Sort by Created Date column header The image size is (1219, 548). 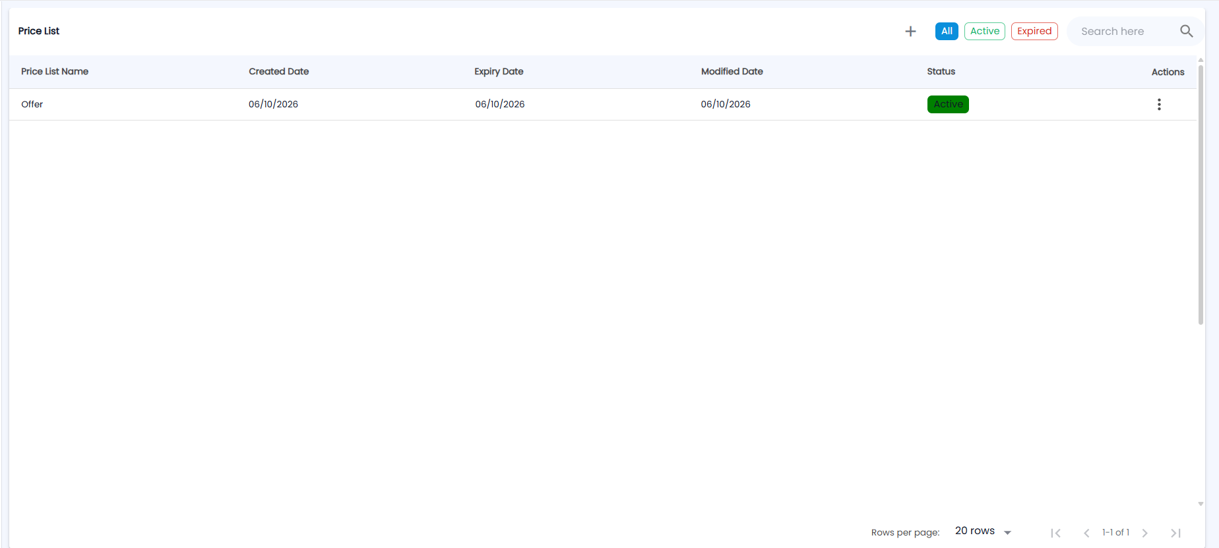point(278,71)
